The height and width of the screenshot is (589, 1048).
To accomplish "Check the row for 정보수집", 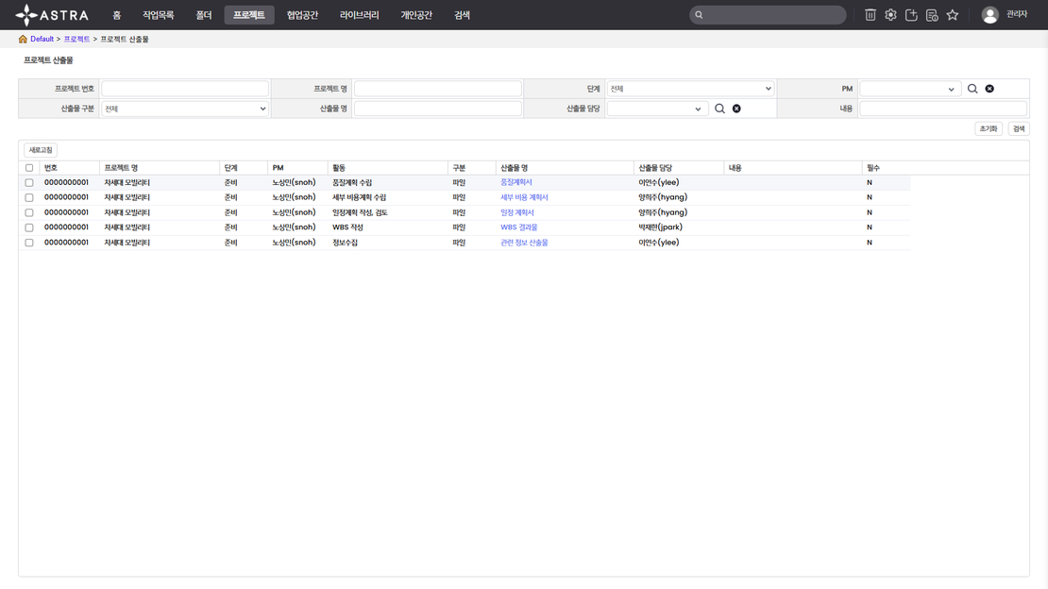I will [28, 243].
